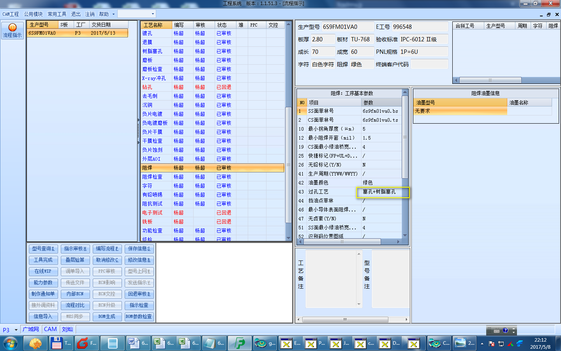Select the 阻焊检查 process row
The width and height of the screenshot is (561, 351).
(213, 177)
